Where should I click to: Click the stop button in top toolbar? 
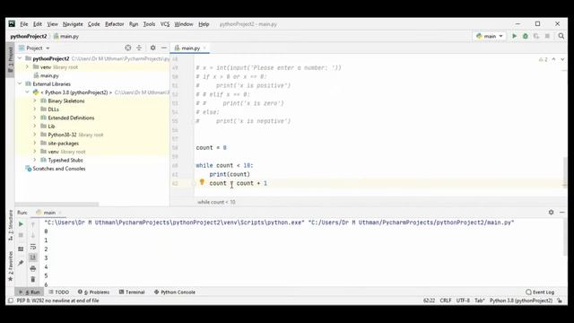coord(547,36)
